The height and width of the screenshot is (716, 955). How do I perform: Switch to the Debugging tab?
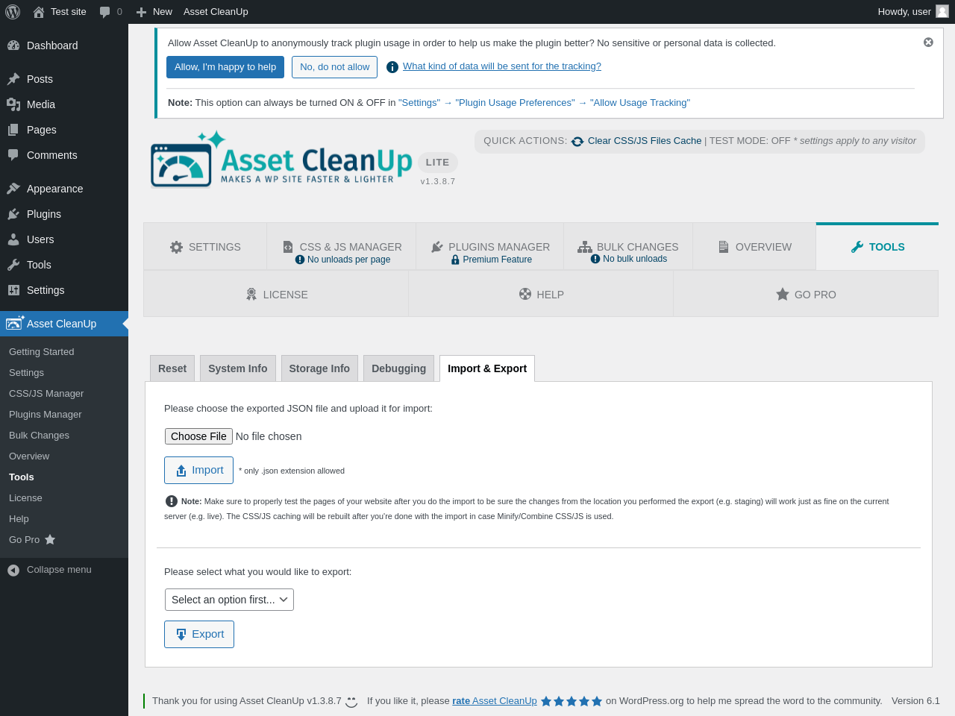pos(398,368)
